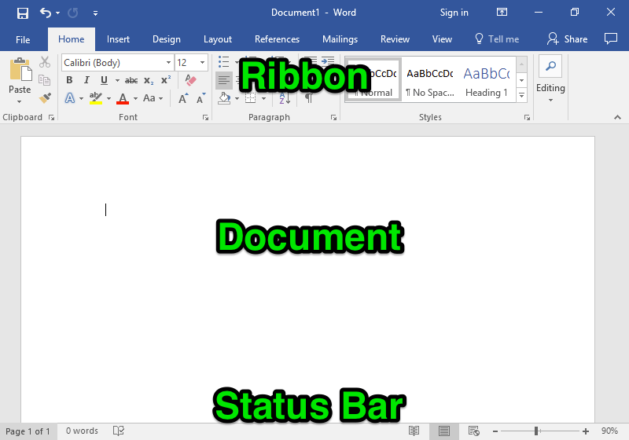Toggle Italic formatting

coord(86,80)
